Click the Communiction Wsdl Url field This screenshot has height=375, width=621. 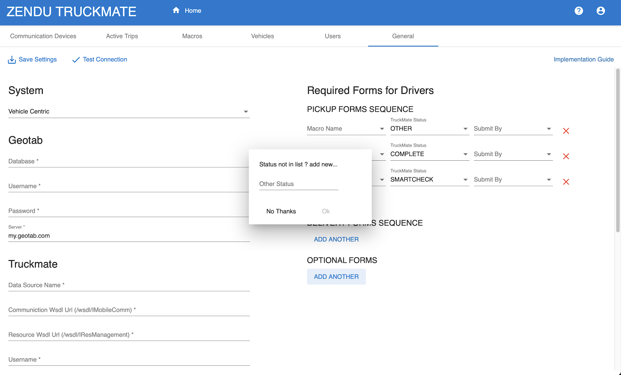click(129, 310)
